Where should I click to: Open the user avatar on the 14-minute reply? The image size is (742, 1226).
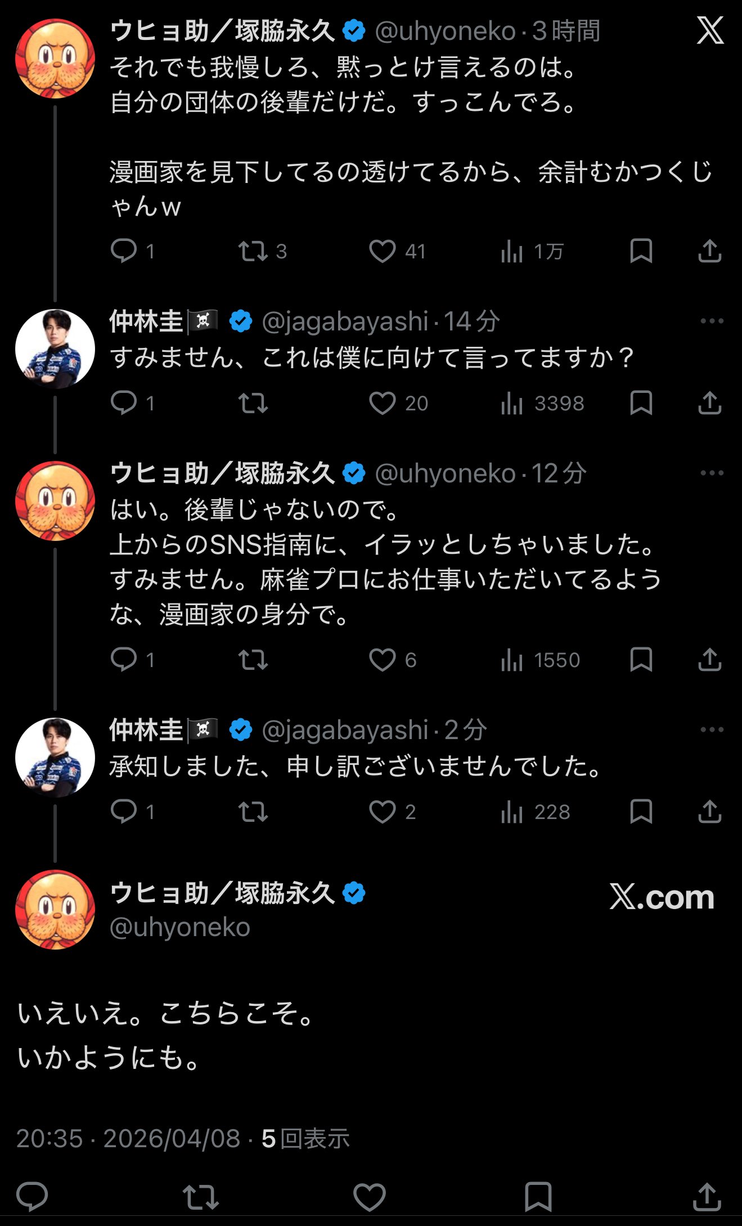point(55,349)
